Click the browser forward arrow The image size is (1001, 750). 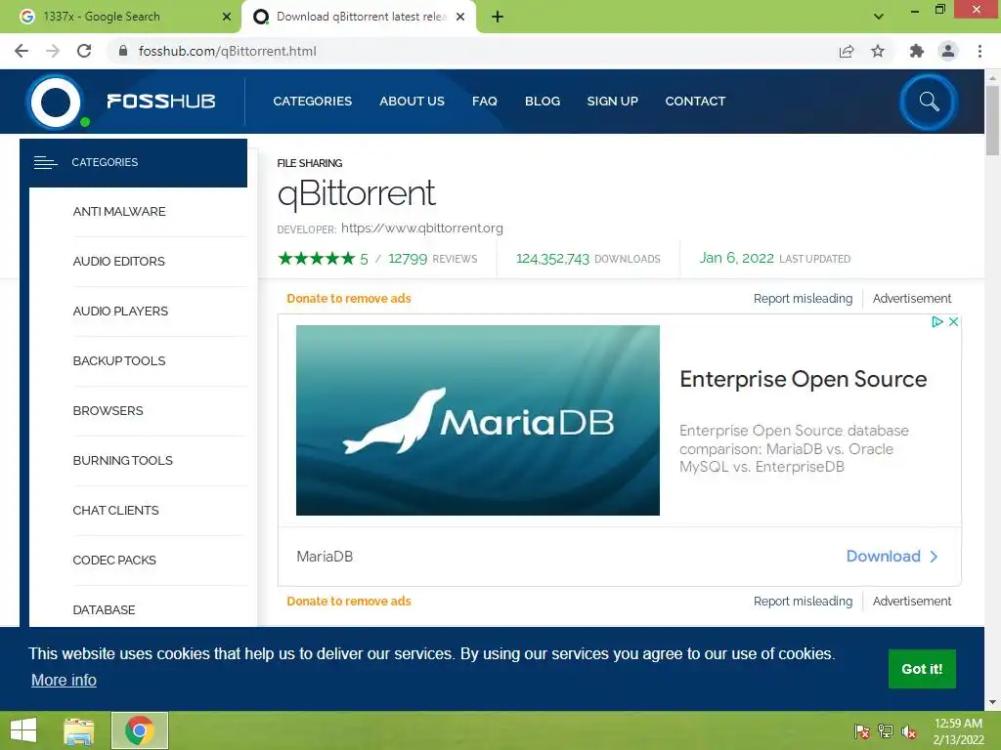(53, 51)
